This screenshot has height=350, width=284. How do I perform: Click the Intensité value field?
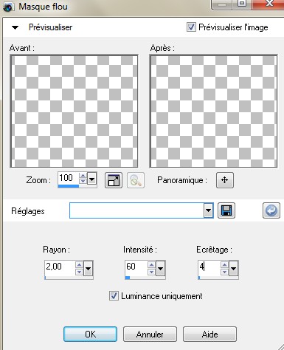pyautogui.click(x=136, y=267)
